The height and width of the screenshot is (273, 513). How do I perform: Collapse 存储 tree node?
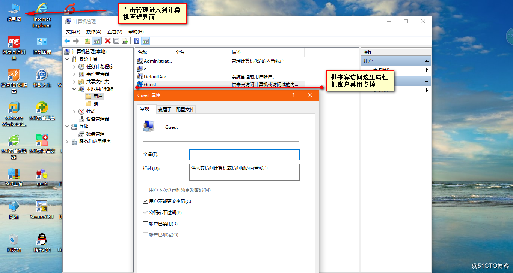click(67, 127)
